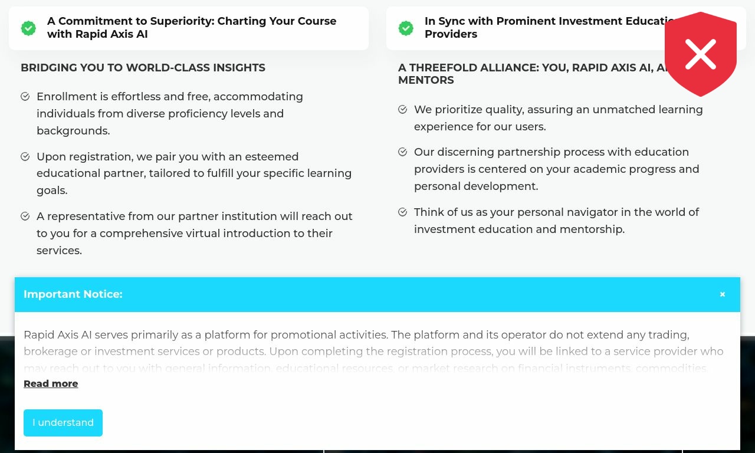Click check icon beside "Think of us as your"
The image size is (755, 453).
(403, 212)
